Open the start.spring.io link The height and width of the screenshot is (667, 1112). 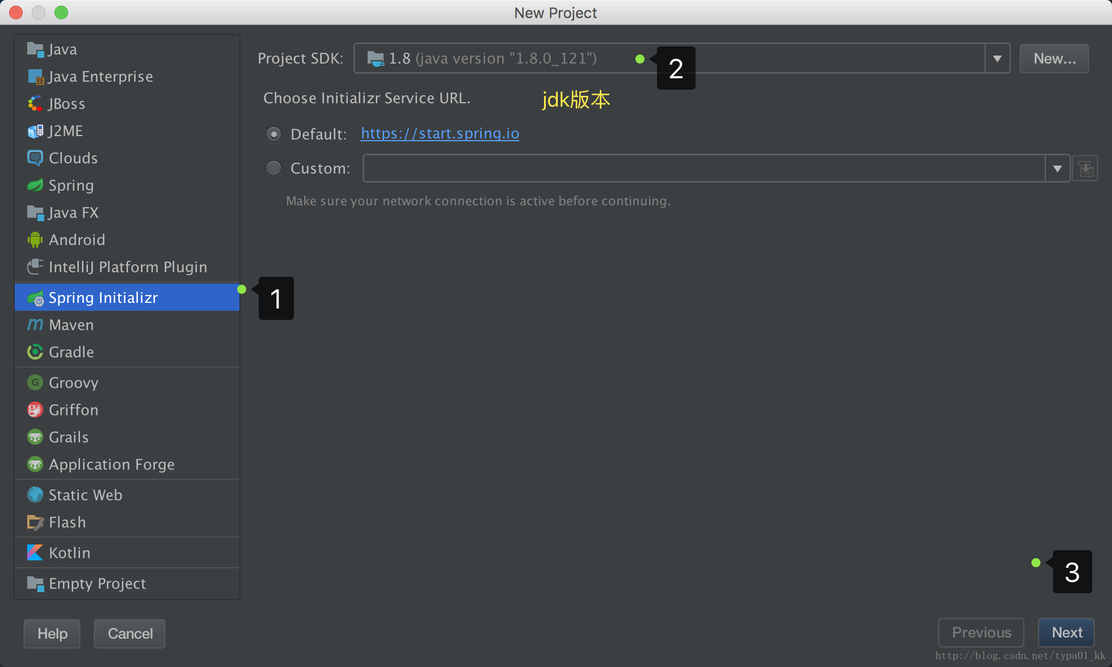point(440,133)
